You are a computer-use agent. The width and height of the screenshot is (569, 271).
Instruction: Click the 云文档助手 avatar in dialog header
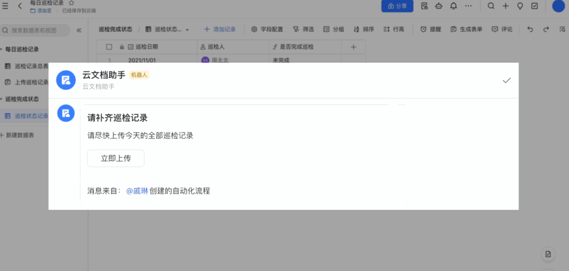(x=66, y=80)
